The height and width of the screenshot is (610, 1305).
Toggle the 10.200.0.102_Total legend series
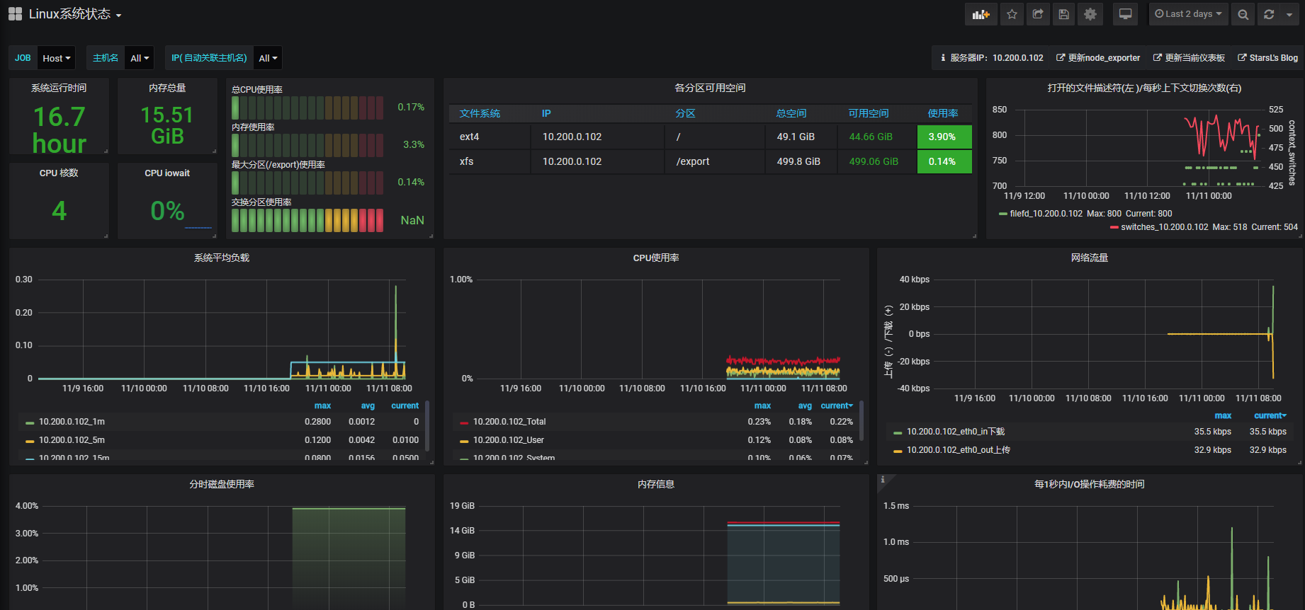pos(509,422)
